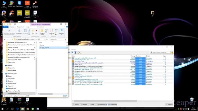Click the lock icon beside torrent search
The image size is (198, 111).
click(172, 52)
